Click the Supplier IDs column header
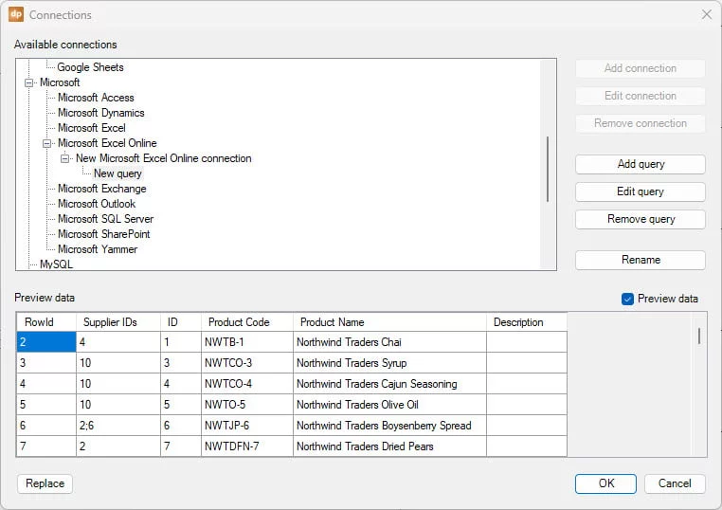The width and height of the screenshot is (722, 510). 118,322
